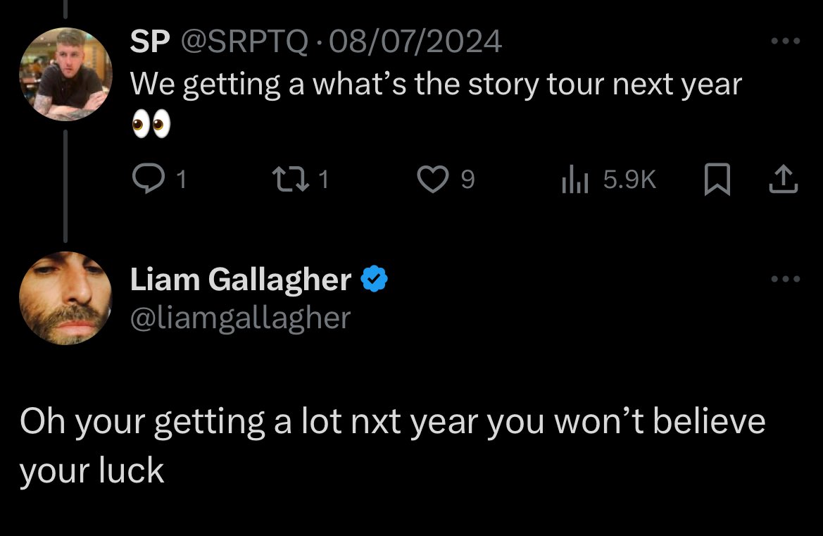The width and height of the screenshot is (823, 536).
Task: Open Liam Gallagher's profile via name
Action: (240, 280)
